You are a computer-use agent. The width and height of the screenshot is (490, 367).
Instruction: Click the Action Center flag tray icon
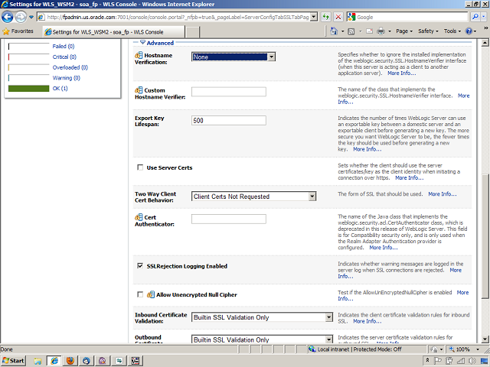click(x=438, y=361)
